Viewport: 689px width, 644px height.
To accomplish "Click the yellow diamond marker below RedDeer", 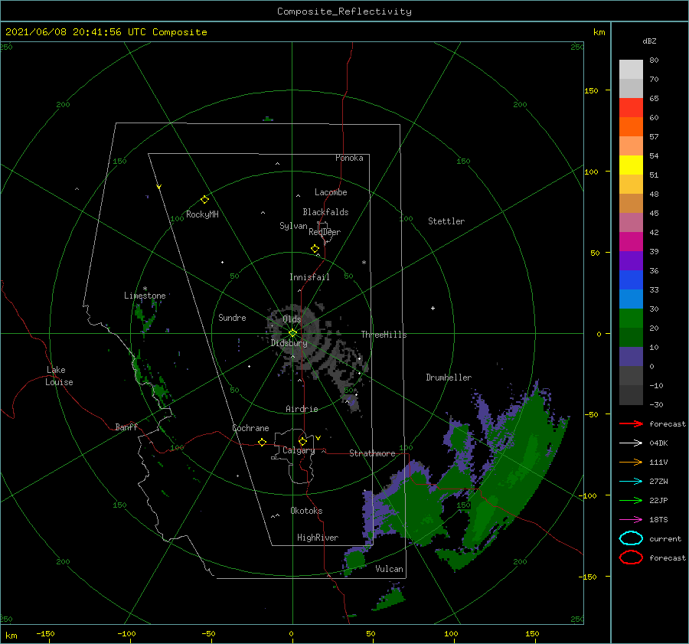I will [x=315, y=249].
